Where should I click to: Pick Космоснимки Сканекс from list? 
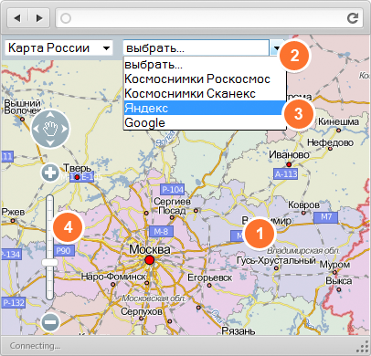(x=203, y=93)
